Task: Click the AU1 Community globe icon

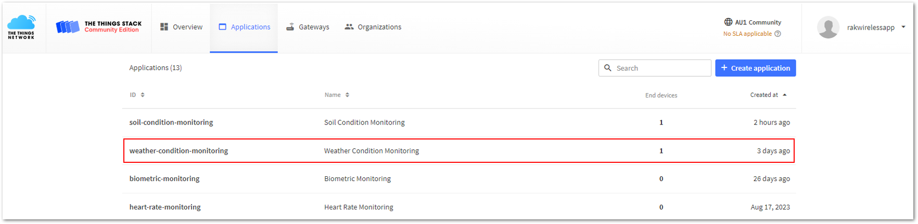Action: (x=729, y=22)
